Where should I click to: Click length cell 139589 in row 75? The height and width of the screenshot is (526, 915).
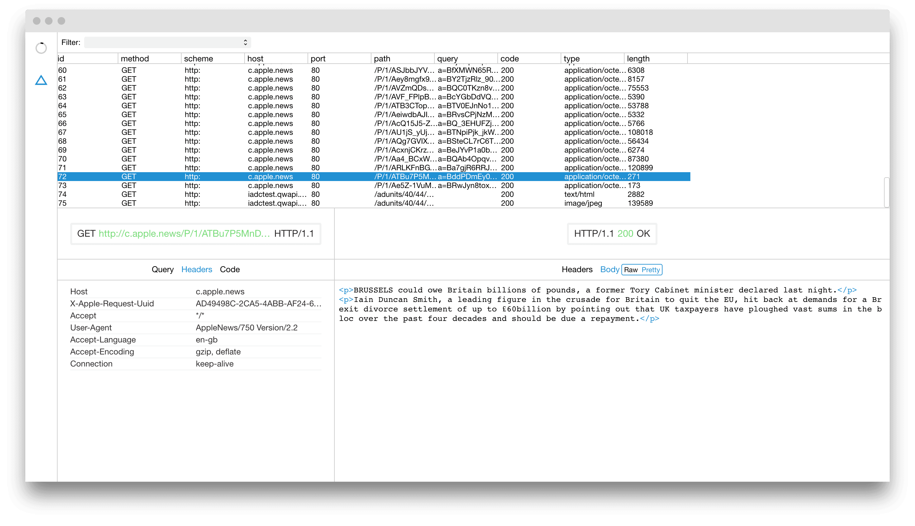point(640,203)
